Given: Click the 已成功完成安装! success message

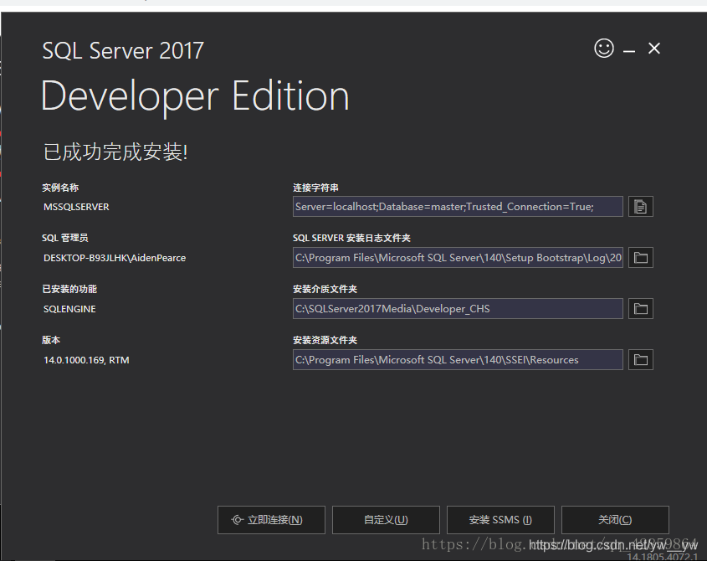Looking at the screenshot, I should (115, 152).
